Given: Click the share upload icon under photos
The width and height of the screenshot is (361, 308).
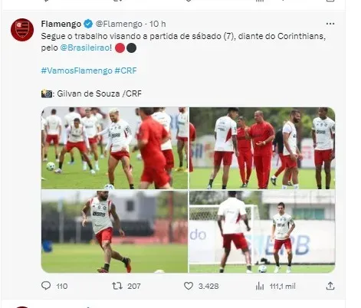Looking at the screenshot, I should tap(330, 286).
